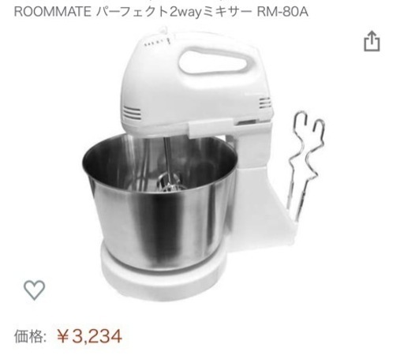Click the beaters inside the bowl
Viewport: 404px width, 359px height.
click(170, 183)
